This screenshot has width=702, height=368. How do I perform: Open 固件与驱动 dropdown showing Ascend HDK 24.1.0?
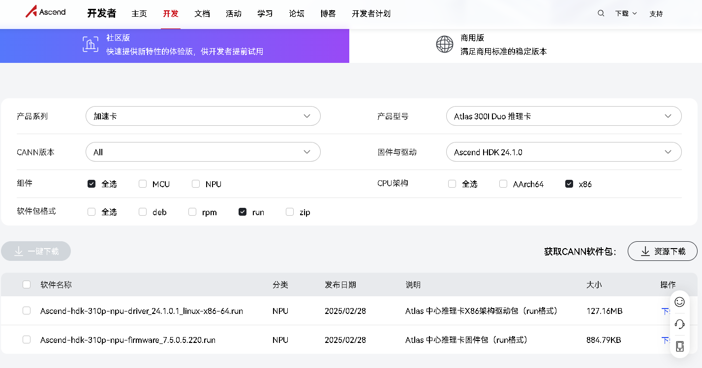click(x=564, y=152)
